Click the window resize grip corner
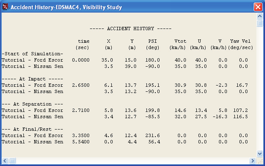 (260, 161)
